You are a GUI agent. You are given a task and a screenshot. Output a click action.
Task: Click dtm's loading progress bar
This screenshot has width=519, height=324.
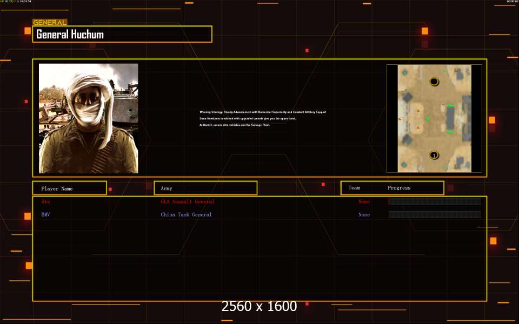(x=435, y=201)
